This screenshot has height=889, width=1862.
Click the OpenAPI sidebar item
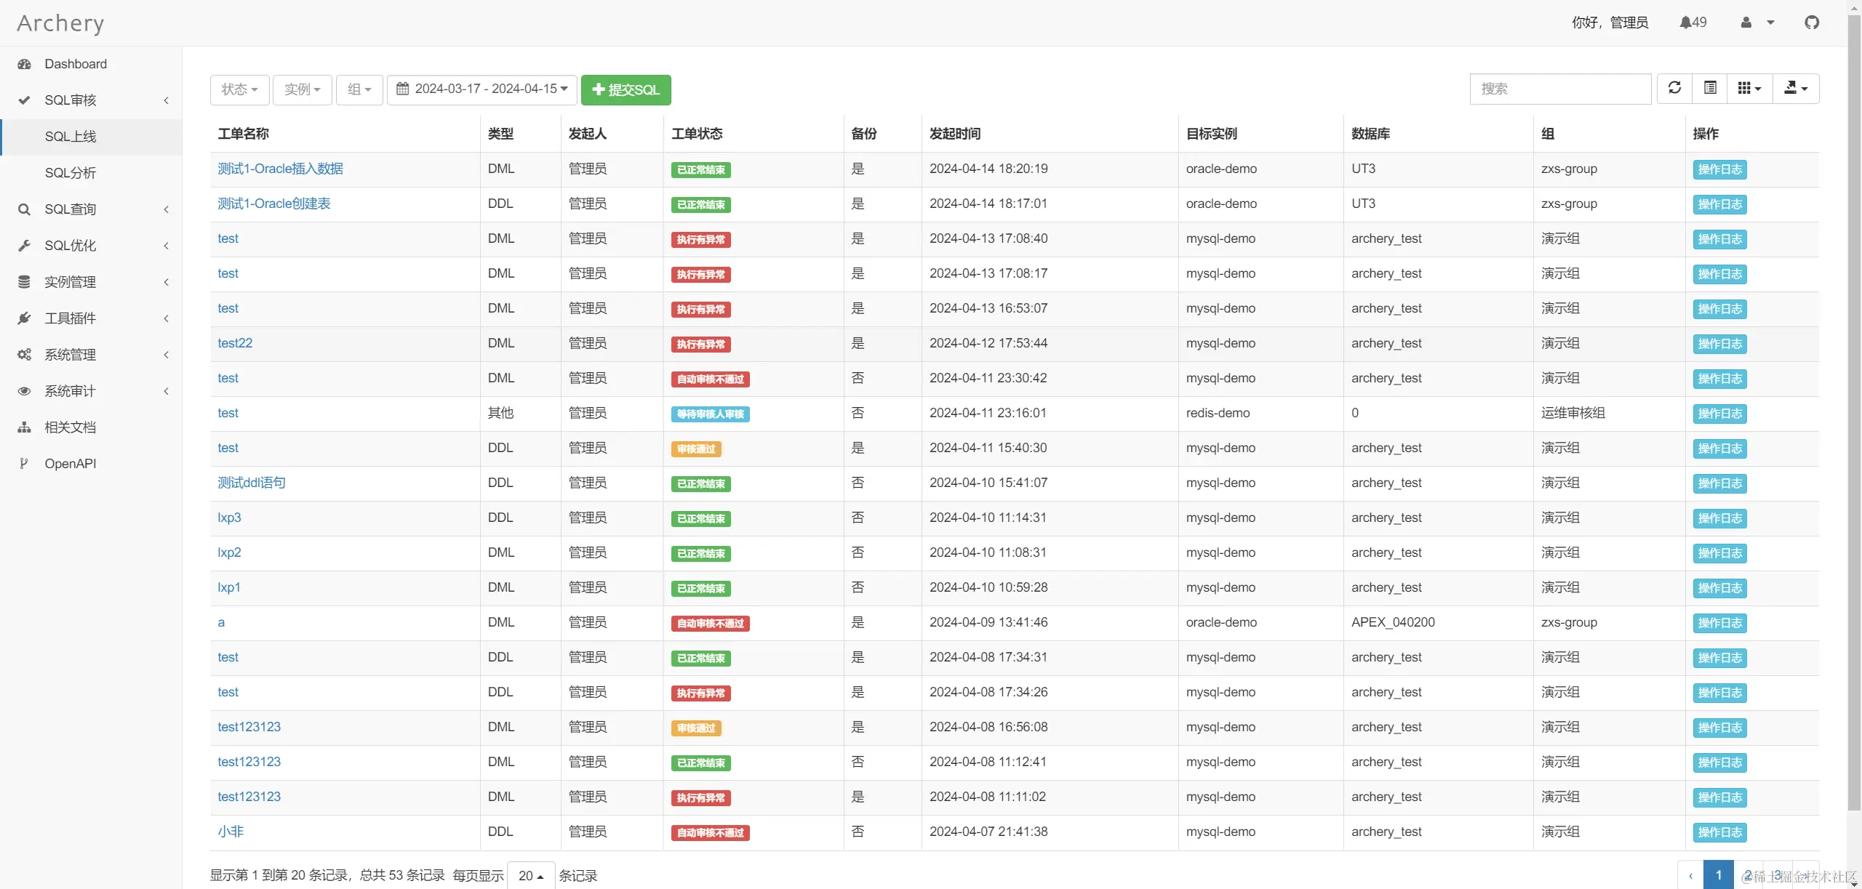point(70,464)
